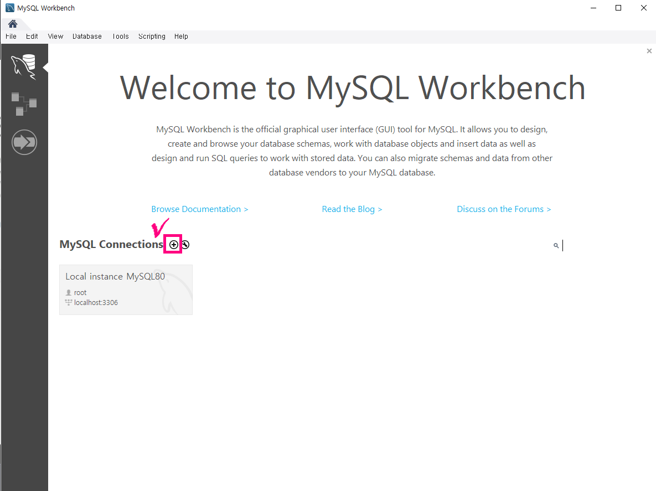Select the MySQL connections dolphin sidebar icon
Viewport: 656px width, 491px height.
point(24,66)
